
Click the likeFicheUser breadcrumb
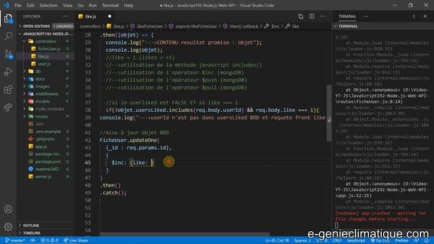[x=150, y=26]
